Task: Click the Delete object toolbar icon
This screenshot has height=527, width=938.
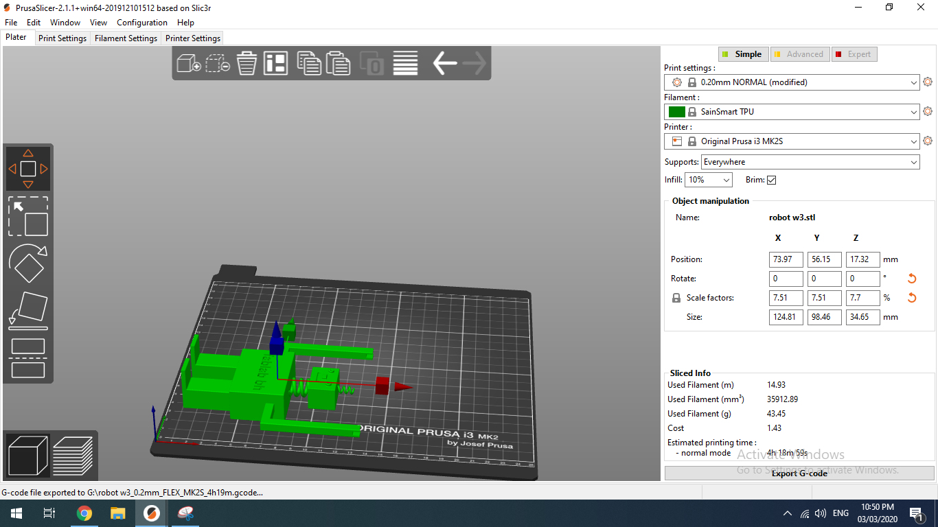Action: [x=218, y=63]
